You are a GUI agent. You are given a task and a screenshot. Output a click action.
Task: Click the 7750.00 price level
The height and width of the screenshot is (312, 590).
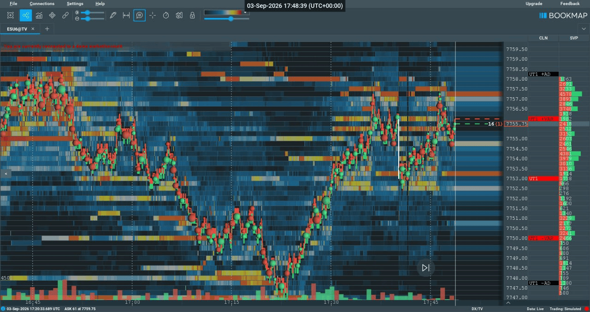pos(516,238)
